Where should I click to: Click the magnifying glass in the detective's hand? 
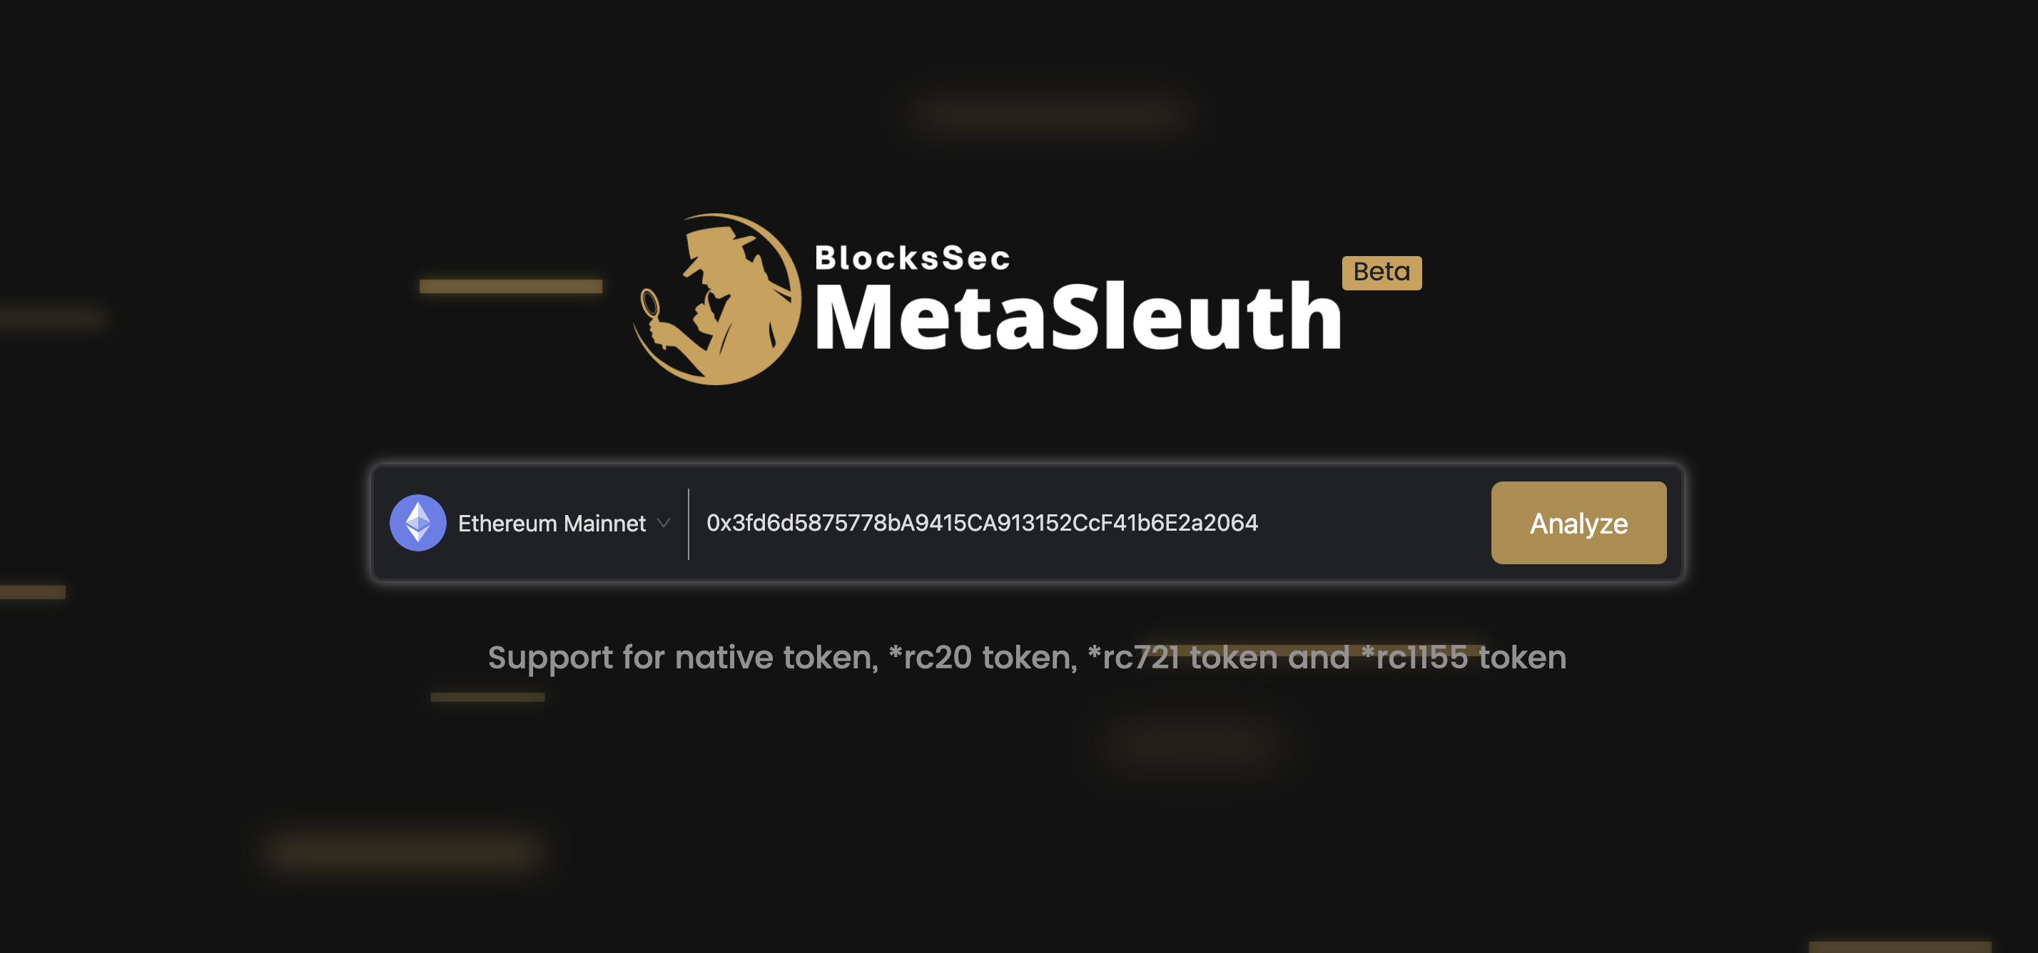click(651, 305)
